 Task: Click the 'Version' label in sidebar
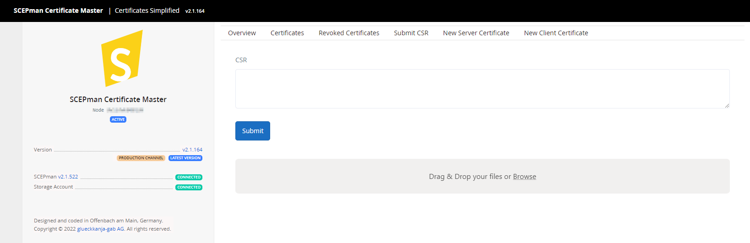coord(43,150)
